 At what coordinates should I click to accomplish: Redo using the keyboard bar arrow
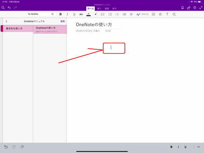coord(14,147)
